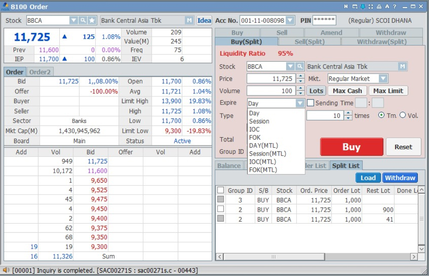Click the font size 'A' icon

click(387, 7)
